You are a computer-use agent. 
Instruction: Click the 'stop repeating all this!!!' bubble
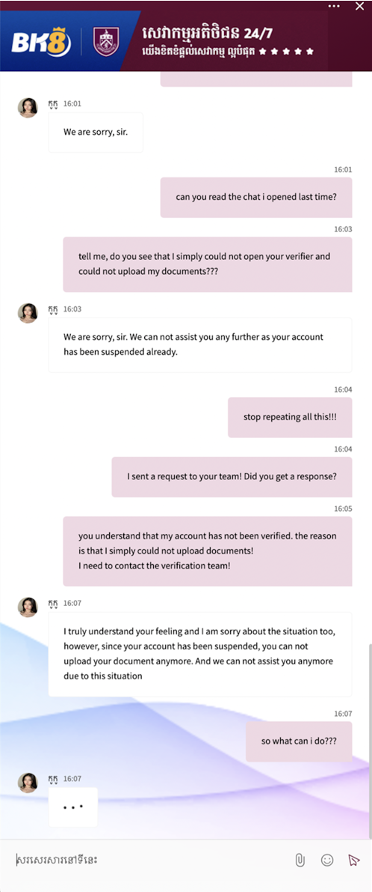[x=290, y=417]
